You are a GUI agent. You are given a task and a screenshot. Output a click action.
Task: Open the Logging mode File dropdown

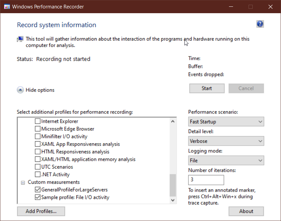[226, 161]
